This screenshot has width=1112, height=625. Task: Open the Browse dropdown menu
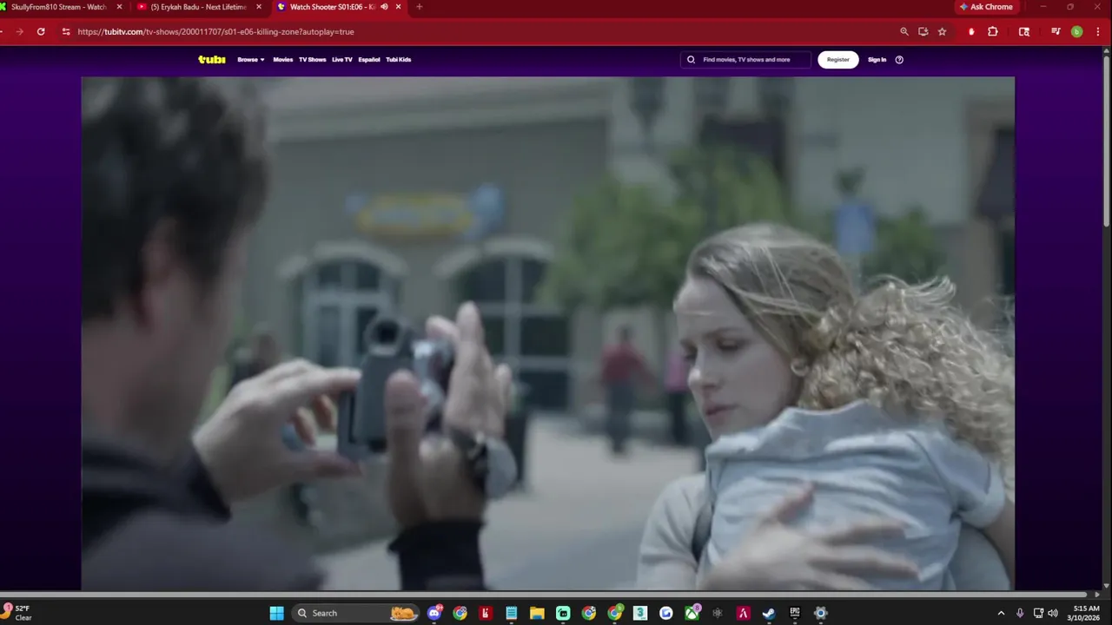[x=251, y=60]
